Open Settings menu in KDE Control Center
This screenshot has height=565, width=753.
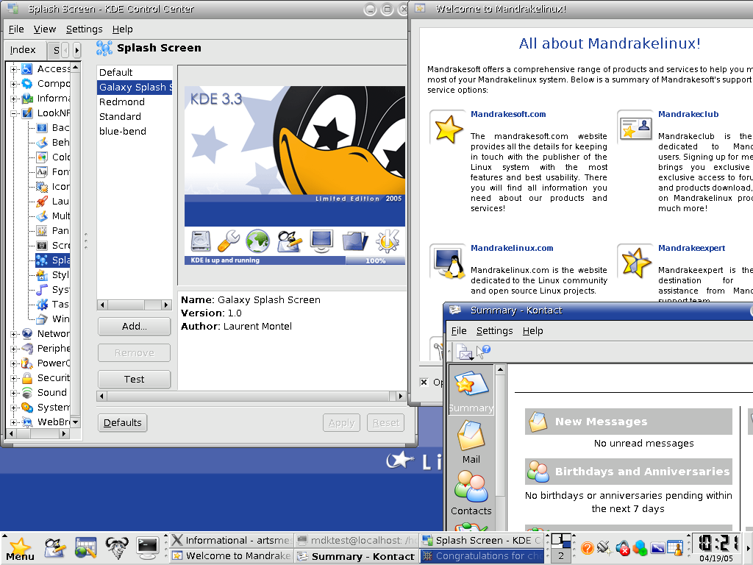pos(84,29)
